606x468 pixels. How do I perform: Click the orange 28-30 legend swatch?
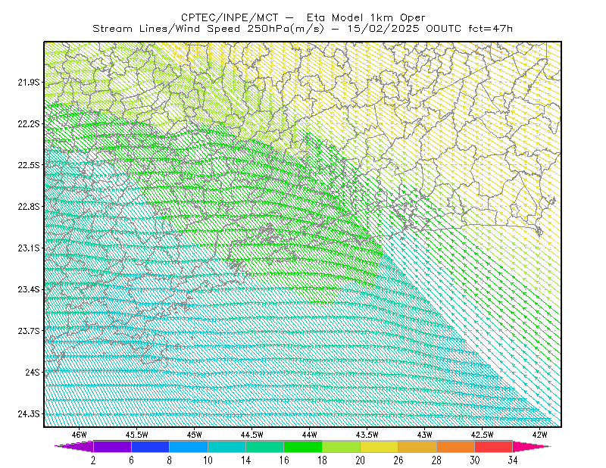pos(456,446)
